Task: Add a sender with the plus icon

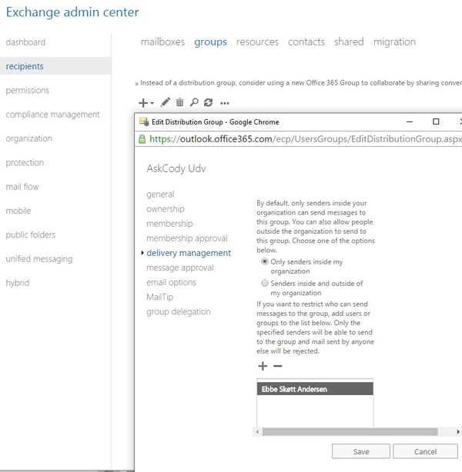Action: (262, 366)
